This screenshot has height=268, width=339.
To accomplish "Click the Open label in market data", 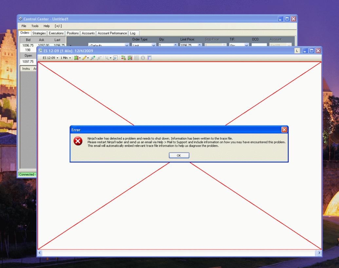I will [28, 56].
